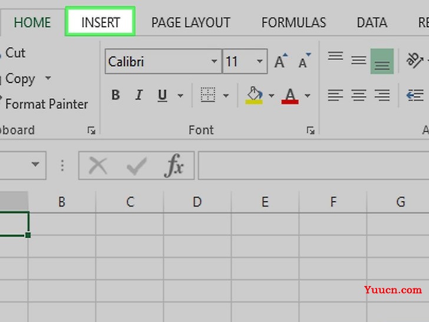Image resolution: width=429 pixels, height=322 pixels.
Task: Open font size 11 dropdown
Action: click(x=260, y=61)
